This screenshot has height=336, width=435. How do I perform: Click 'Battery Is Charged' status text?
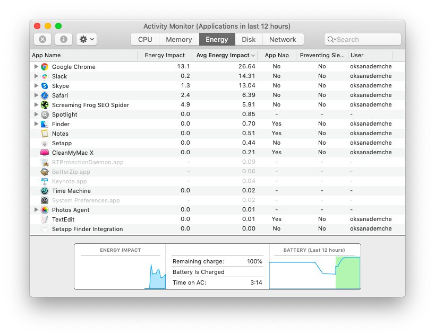tap(199, 272)
